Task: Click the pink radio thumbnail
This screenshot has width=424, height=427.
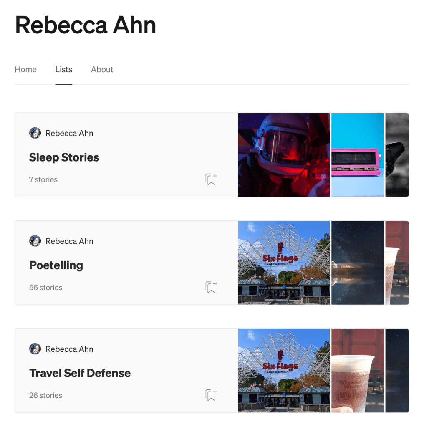Action: tap(357, 155)
